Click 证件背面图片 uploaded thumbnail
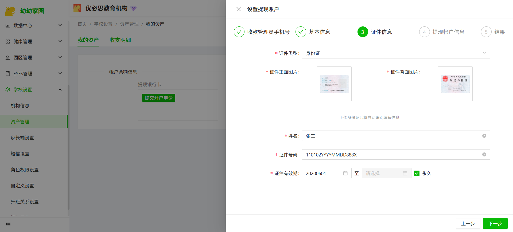Viewport: 513px width, 232px height. point(455,84)
